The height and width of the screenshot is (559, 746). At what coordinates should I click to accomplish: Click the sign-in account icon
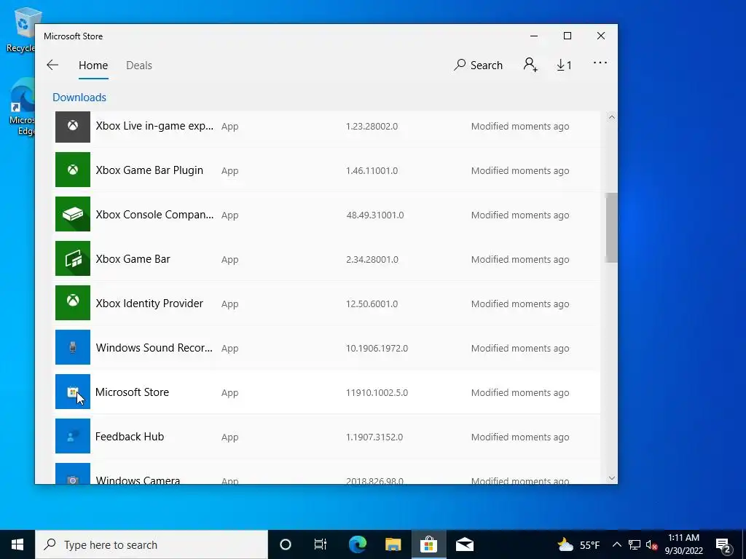(530, 65)
